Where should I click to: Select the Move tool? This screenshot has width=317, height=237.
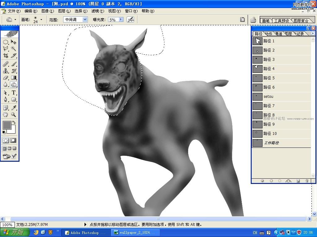[x=14, y=42]
